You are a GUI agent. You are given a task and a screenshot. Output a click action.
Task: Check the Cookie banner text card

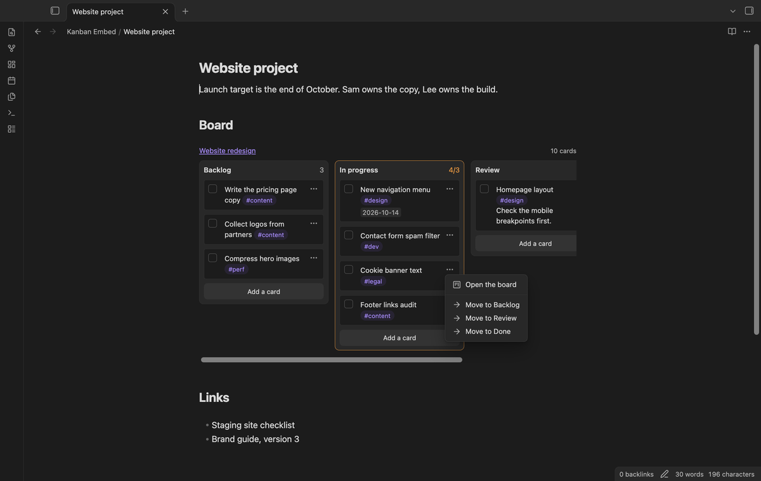(x=349, y=270)
